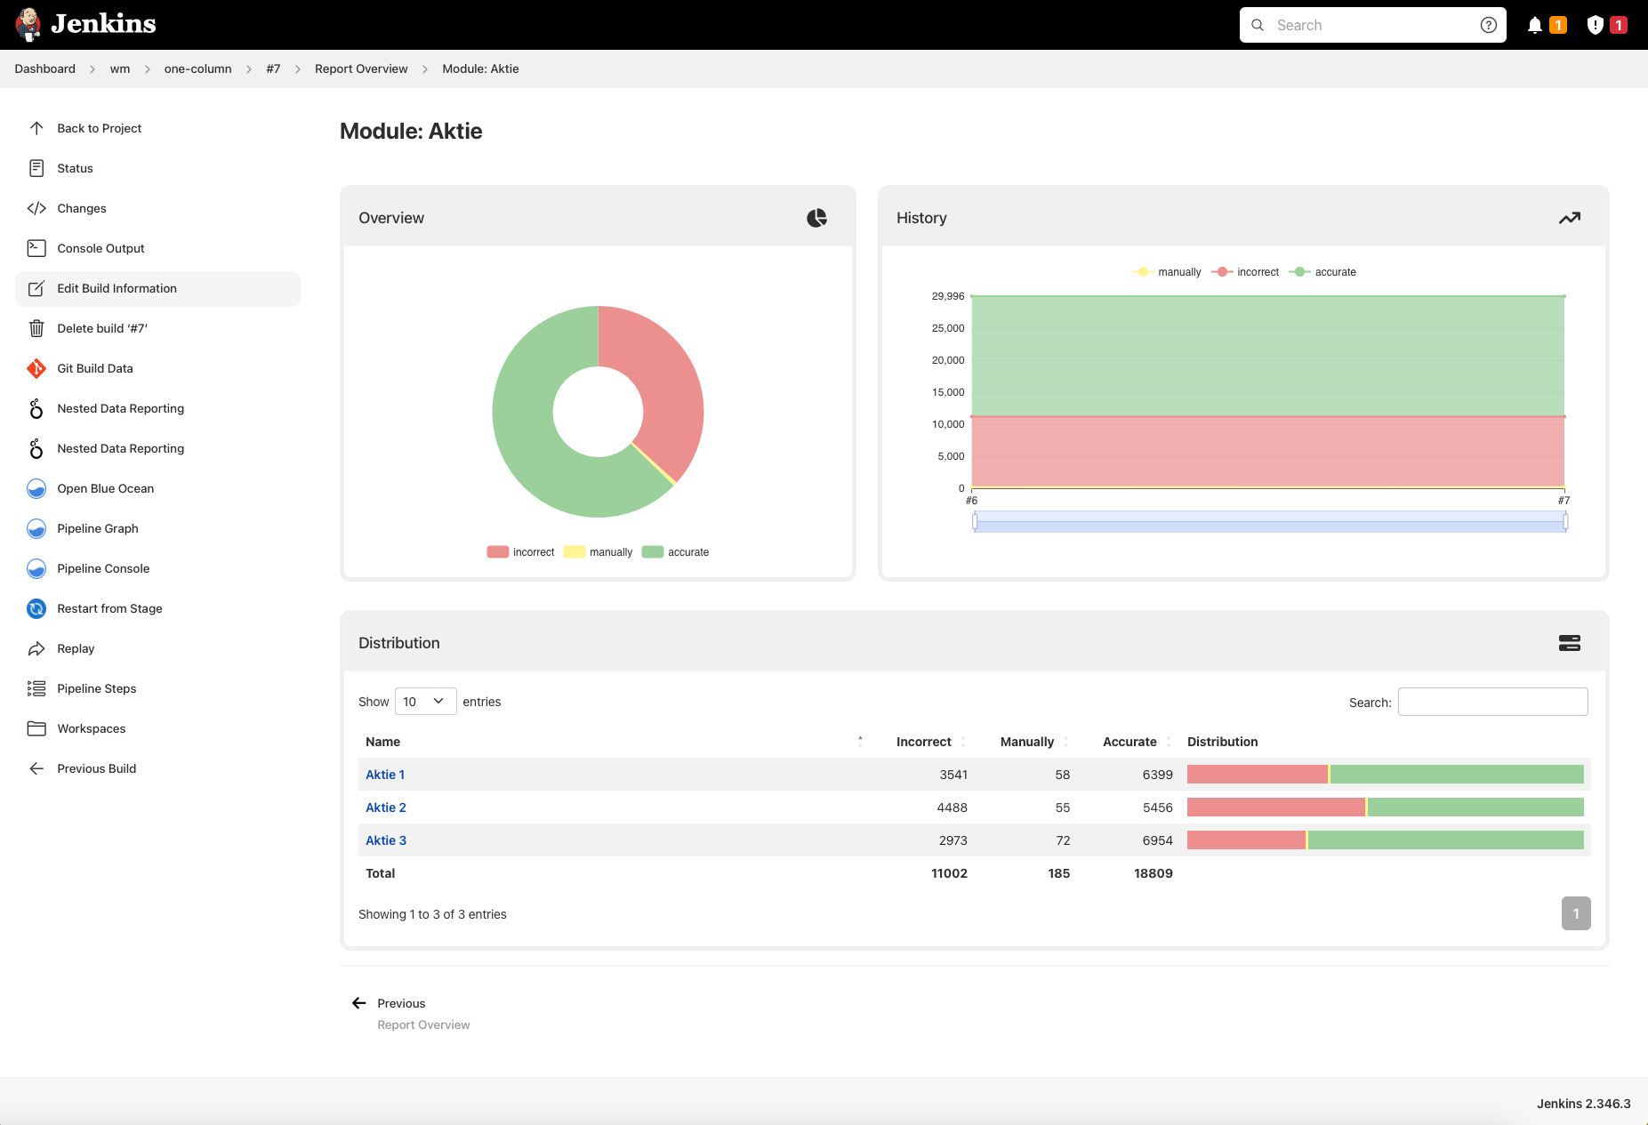Viewport: 1648px width, 1125px height.
Task: Click the Status document icon
Action: pyautogui.click(x=36, y=168)
